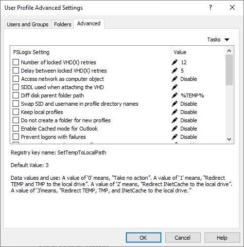Click pencil icon for Prevent logons with failures
The height and width of the screenshot is (247, 244).
174,137
